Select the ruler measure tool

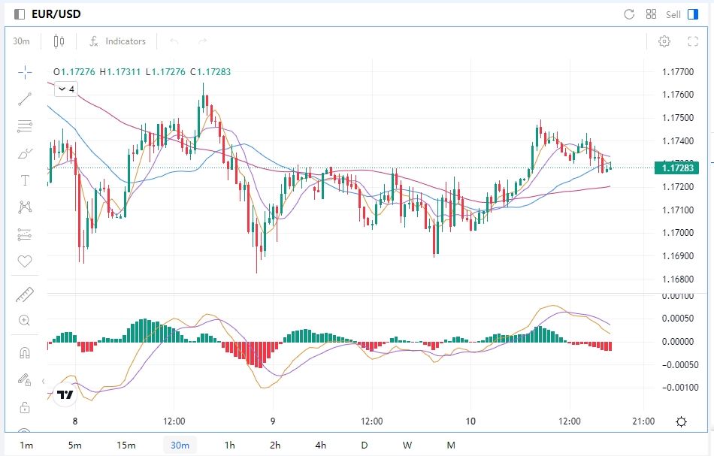point(25,294)
